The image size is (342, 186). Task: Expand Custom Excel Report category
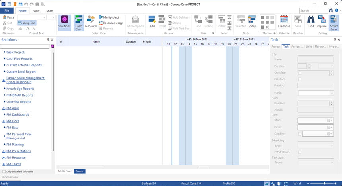(x=4, y=72)
